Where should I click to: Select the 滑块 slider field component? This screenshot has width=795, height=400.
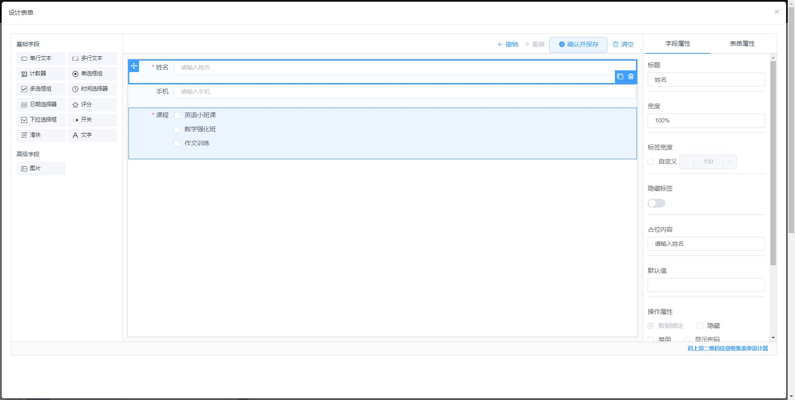coord(41,135)
